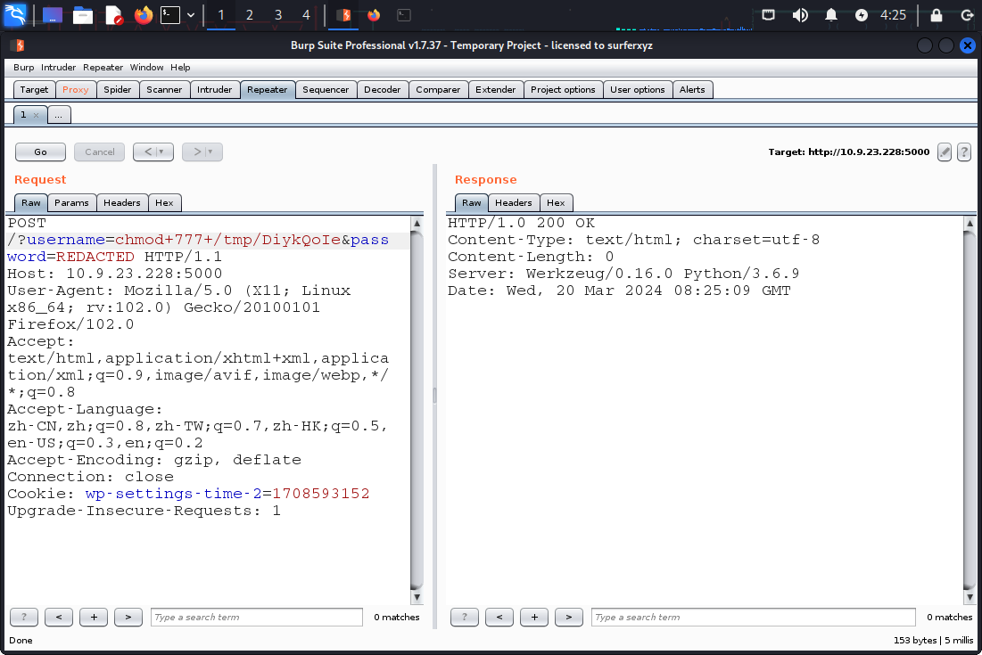Switch to the Intruder tool tab
This screenshot has width=982, height=655.
point(214,89)
